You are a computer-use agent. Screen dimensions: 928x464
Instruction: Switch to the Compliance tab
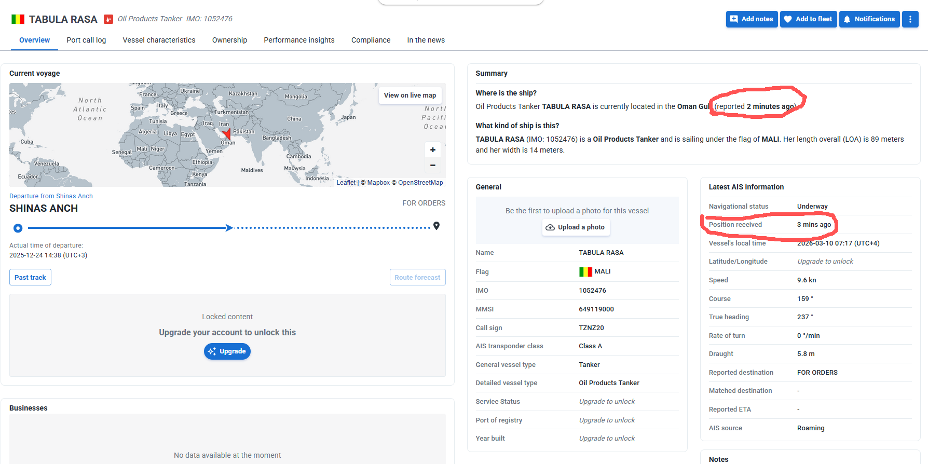(x=371, y=40)
